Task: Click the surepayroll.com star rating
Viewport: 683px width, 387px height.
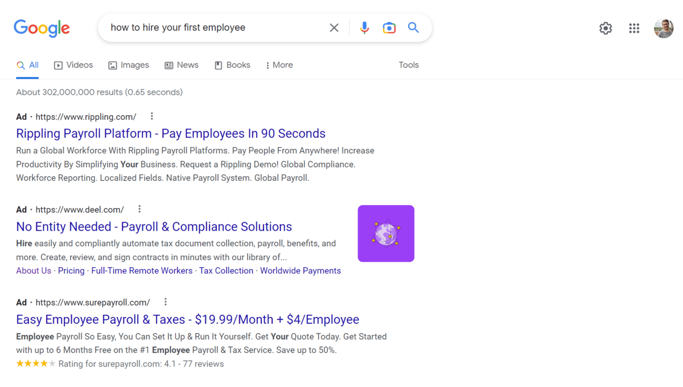Action: tap(36, 364)
